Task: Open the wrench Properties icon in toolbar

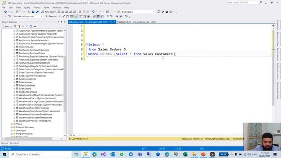Action: click(x=163, y=12)
